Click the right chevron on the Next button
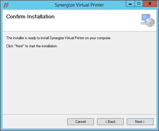The width and height of the screenshot is (159, 131). (144, 122)
